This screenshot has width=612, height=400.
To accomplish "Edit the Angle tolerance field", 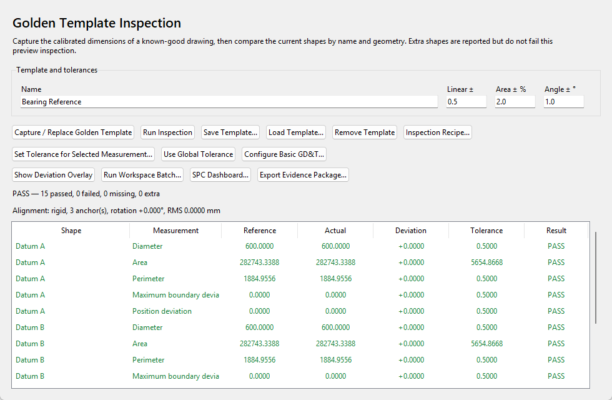I will (x=563, y=101).
